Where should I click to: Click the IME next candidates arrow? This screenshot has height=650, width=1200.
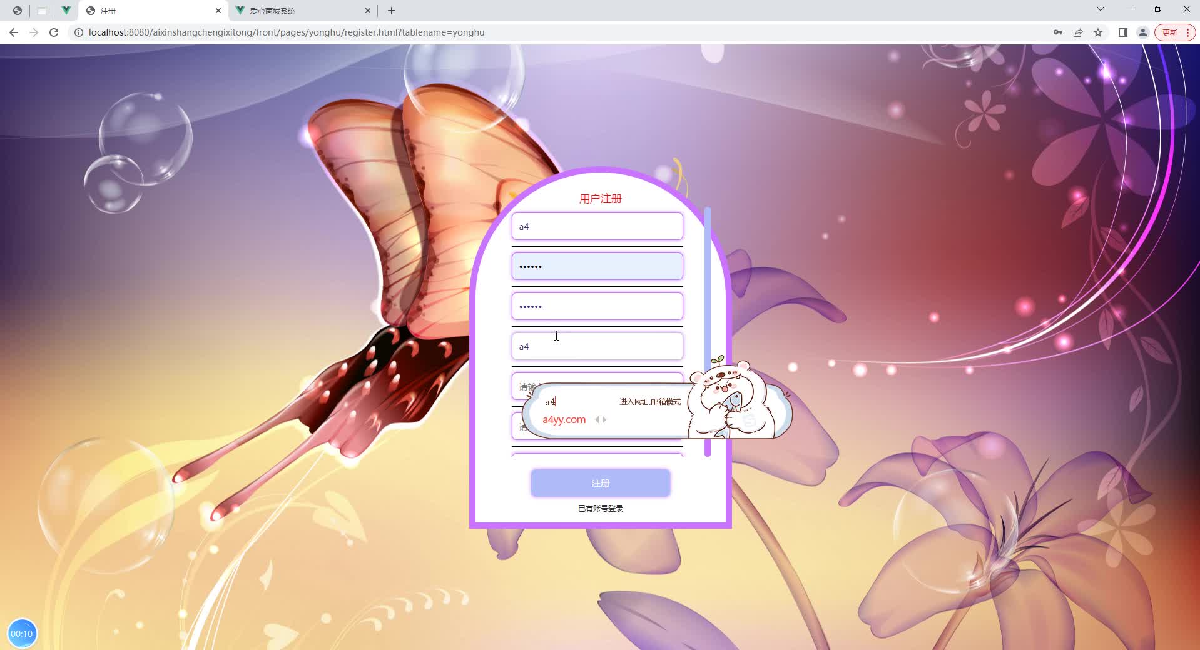[604, 419]
